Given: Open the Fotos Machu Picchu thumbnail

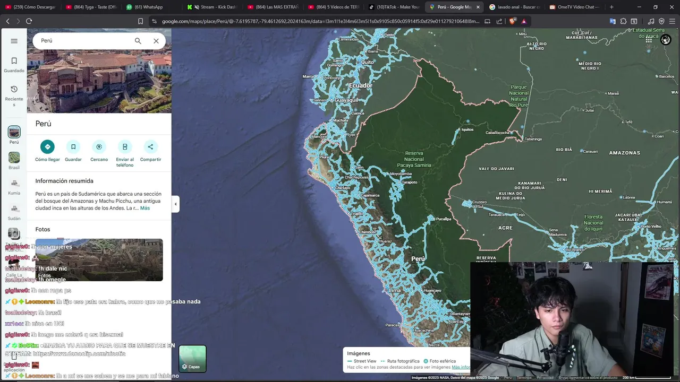Looking at the screenshot, I should 99,260.
